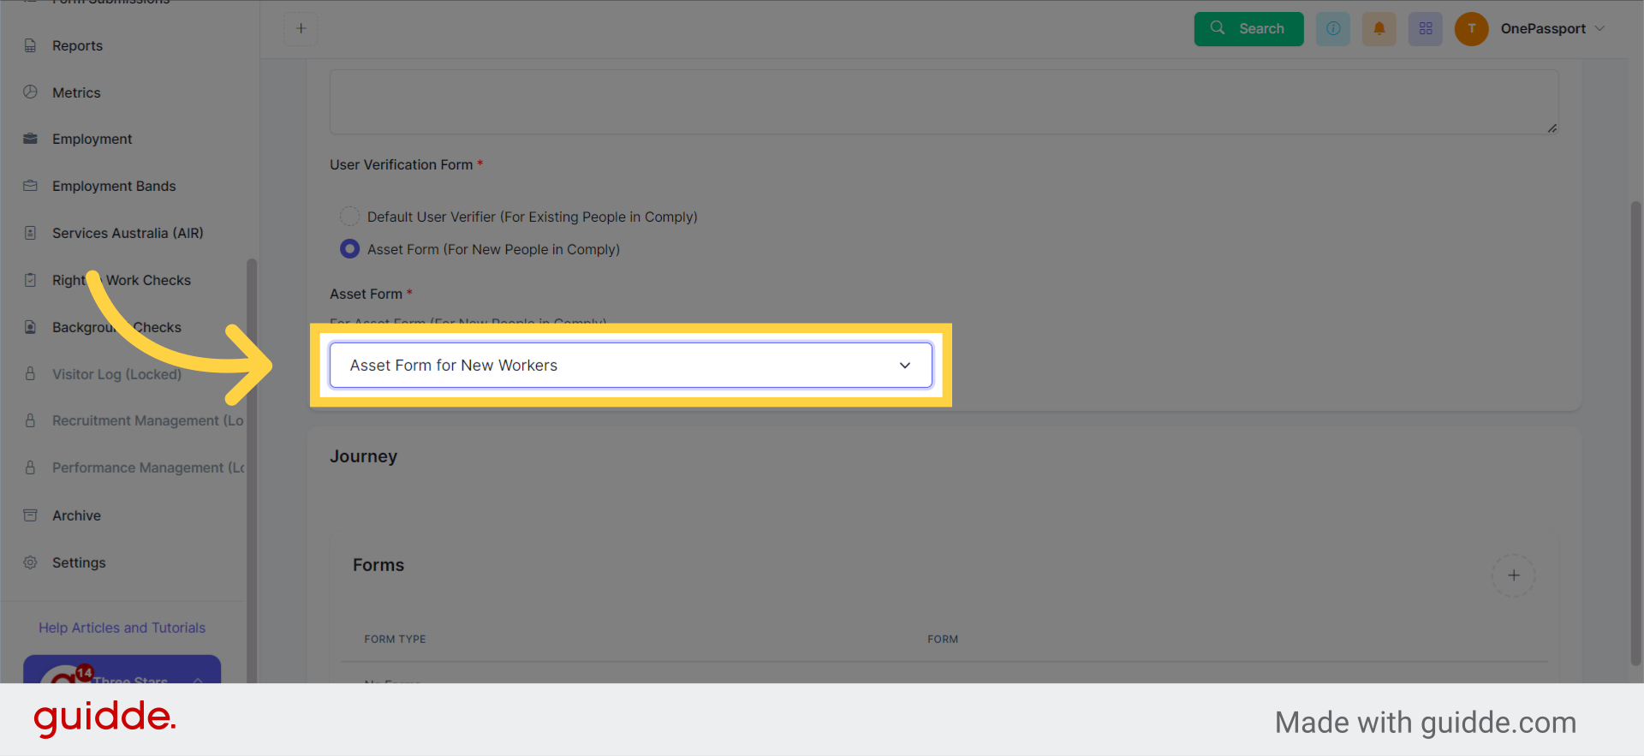Click the Archive box icon
The width and height of the screenshot is (1644, 756).
30,515
